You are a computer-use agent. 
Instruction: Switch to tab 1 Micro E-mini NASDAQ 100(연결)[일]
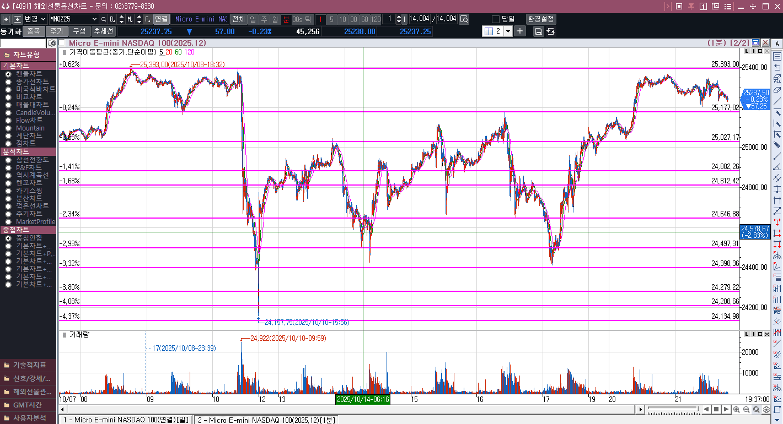(x=126, y=420)
